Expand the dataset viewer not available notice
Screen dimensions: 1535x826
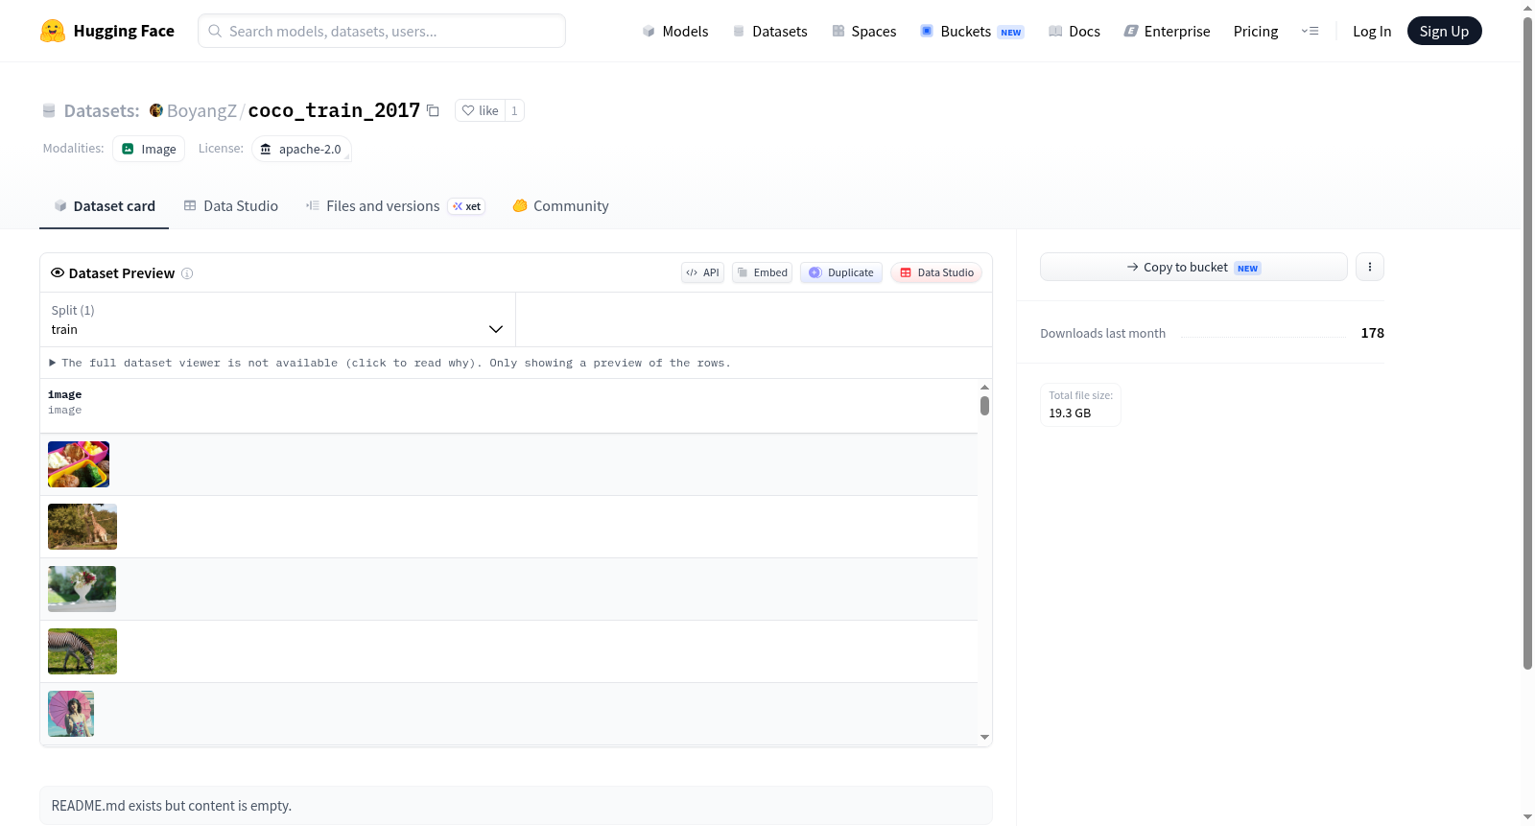(390, 363)
